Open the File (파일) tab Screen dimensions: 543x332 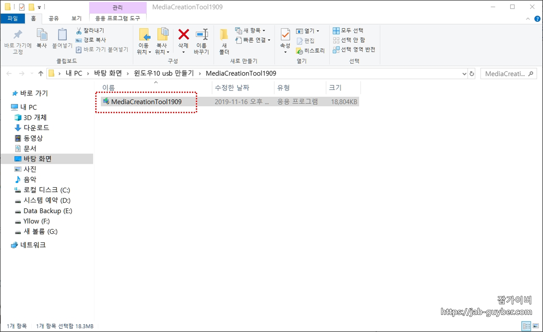[x=13, y=18]
